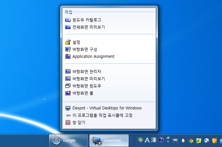
Task: Toggle the 'A' input mode indicator
Action: [x=147, y=140]
